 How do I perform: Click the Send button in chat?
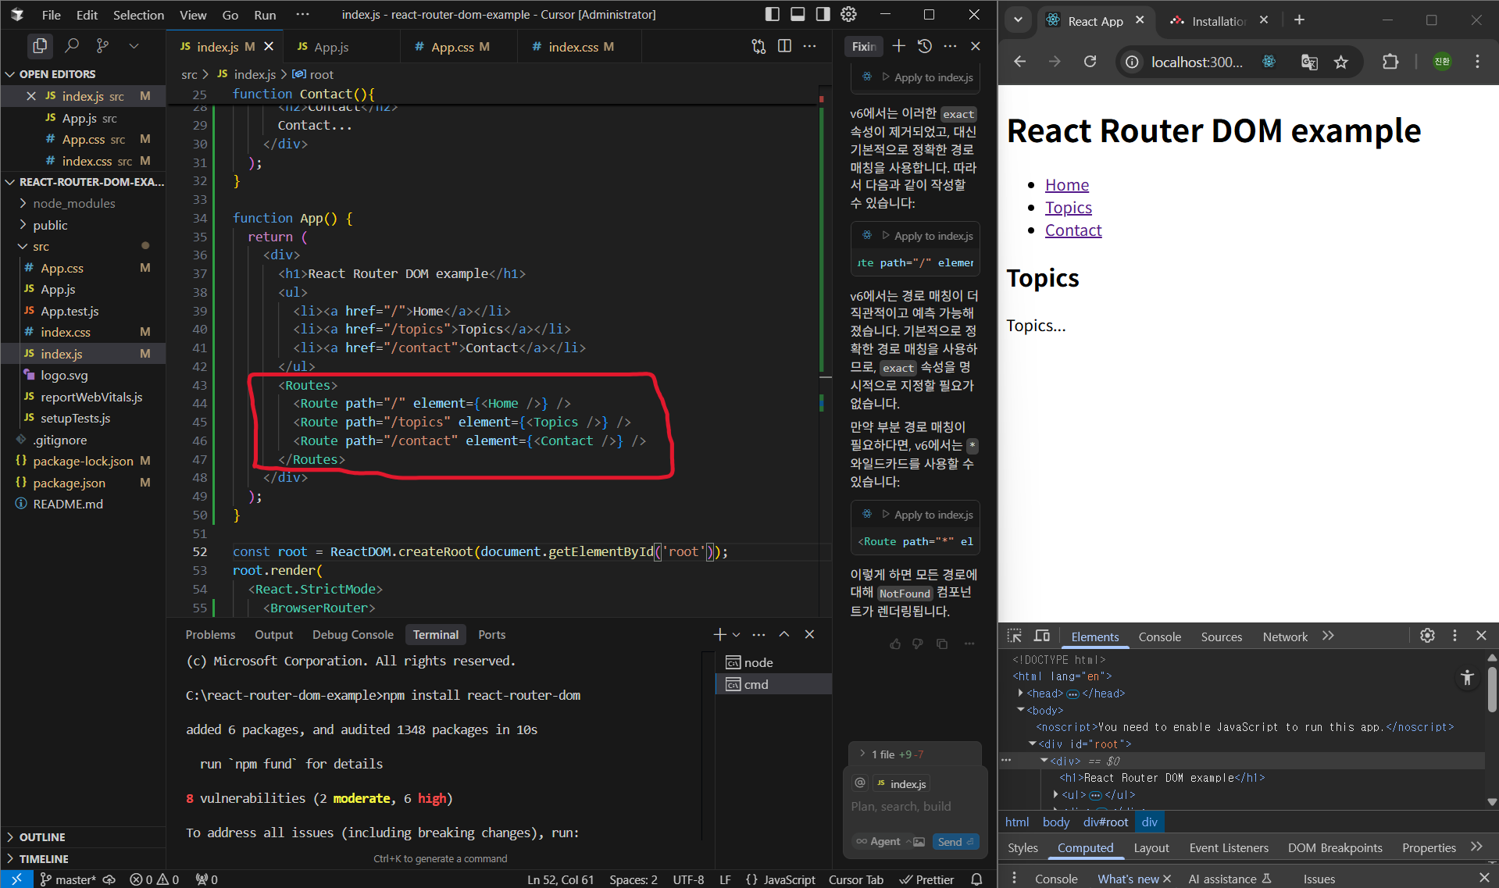point(956,841)
